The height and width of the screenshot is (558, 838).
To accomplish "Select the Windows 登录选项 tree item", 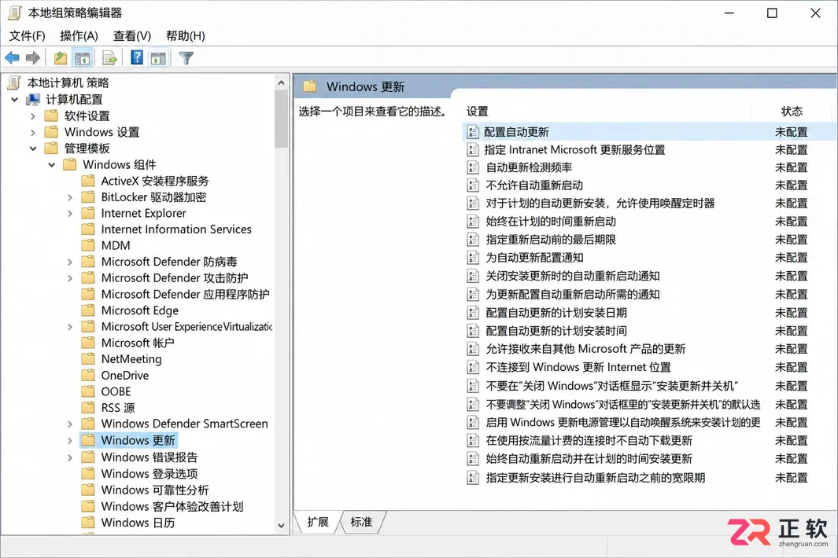I will pyautogui.click(x=149, y=474).
